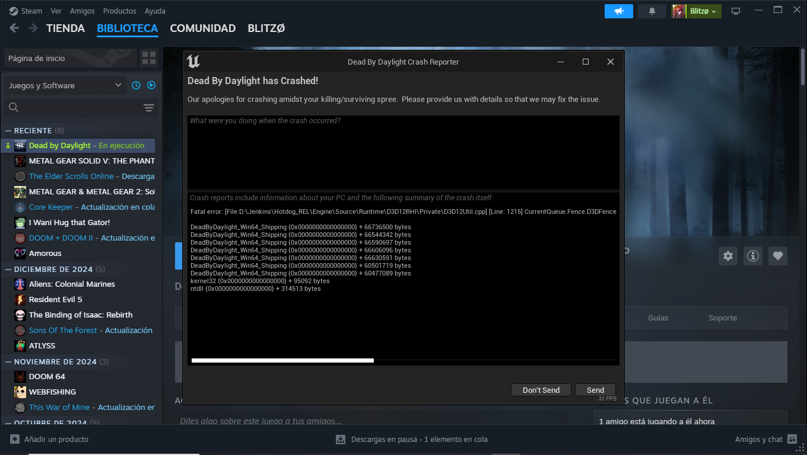The width and height of the screenshot is (807, 455).
Task: Click the Añadir un producto plus icon
Action: (15, 439)
